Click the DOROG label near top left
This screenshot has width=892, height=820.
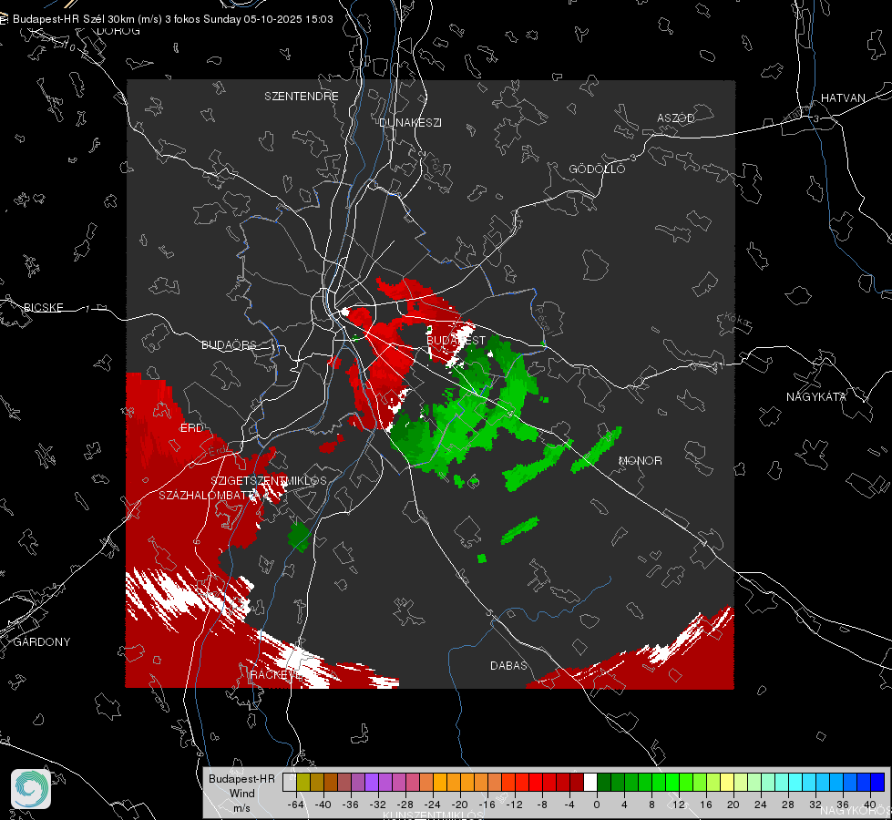tap(118, 31)
